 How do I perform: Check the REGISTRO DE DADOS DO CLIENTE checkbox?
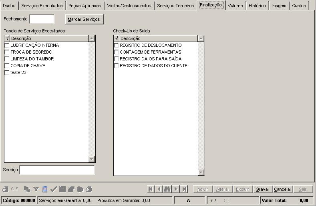point(116,66)
